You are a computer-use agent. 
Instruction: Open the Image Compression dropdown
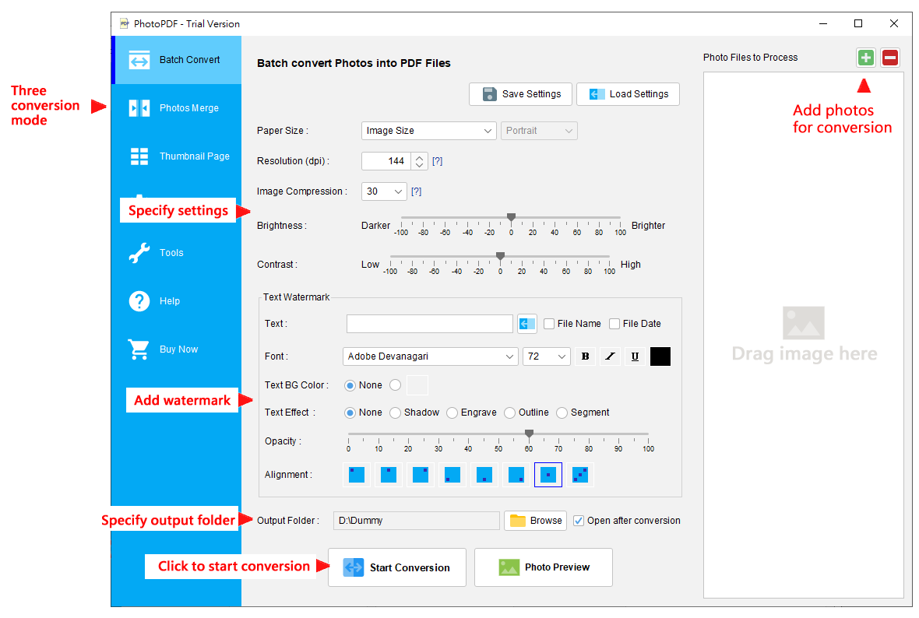tap(384, 191)
